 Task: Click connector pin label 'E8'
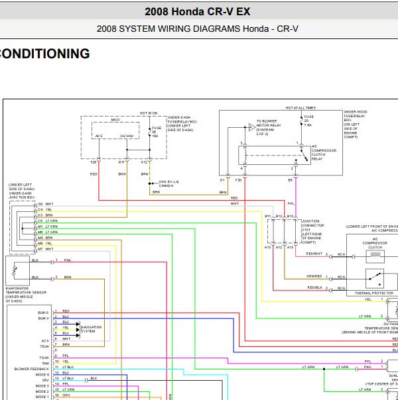290,180
